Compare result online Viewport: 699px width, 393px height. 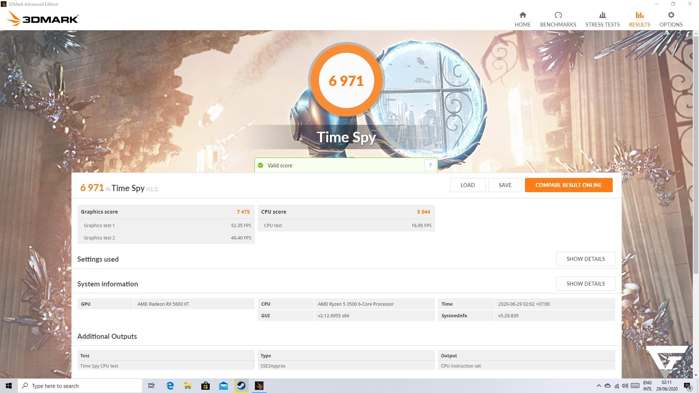click(x=568, y=185)
